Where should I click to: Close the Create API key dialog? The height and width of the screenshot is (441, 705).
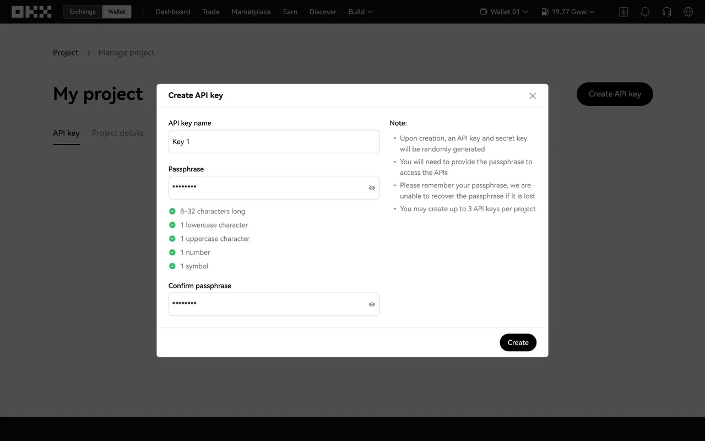click(x=532, y=96)
